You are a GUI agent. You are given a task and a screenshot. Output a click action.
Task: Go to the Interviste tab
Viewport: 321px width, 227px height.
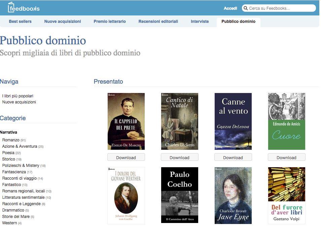(200, 21)
